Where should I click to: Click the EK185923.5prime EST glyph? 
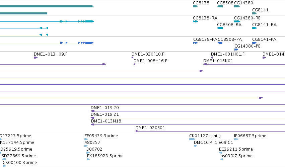[x=88, y=159]
